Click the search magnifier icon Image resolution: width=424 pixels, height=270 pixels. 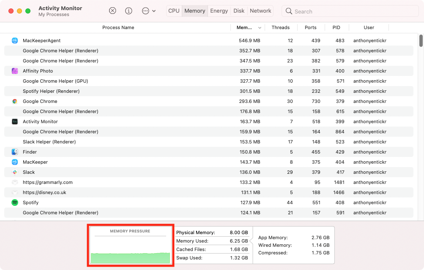[289, 11]
